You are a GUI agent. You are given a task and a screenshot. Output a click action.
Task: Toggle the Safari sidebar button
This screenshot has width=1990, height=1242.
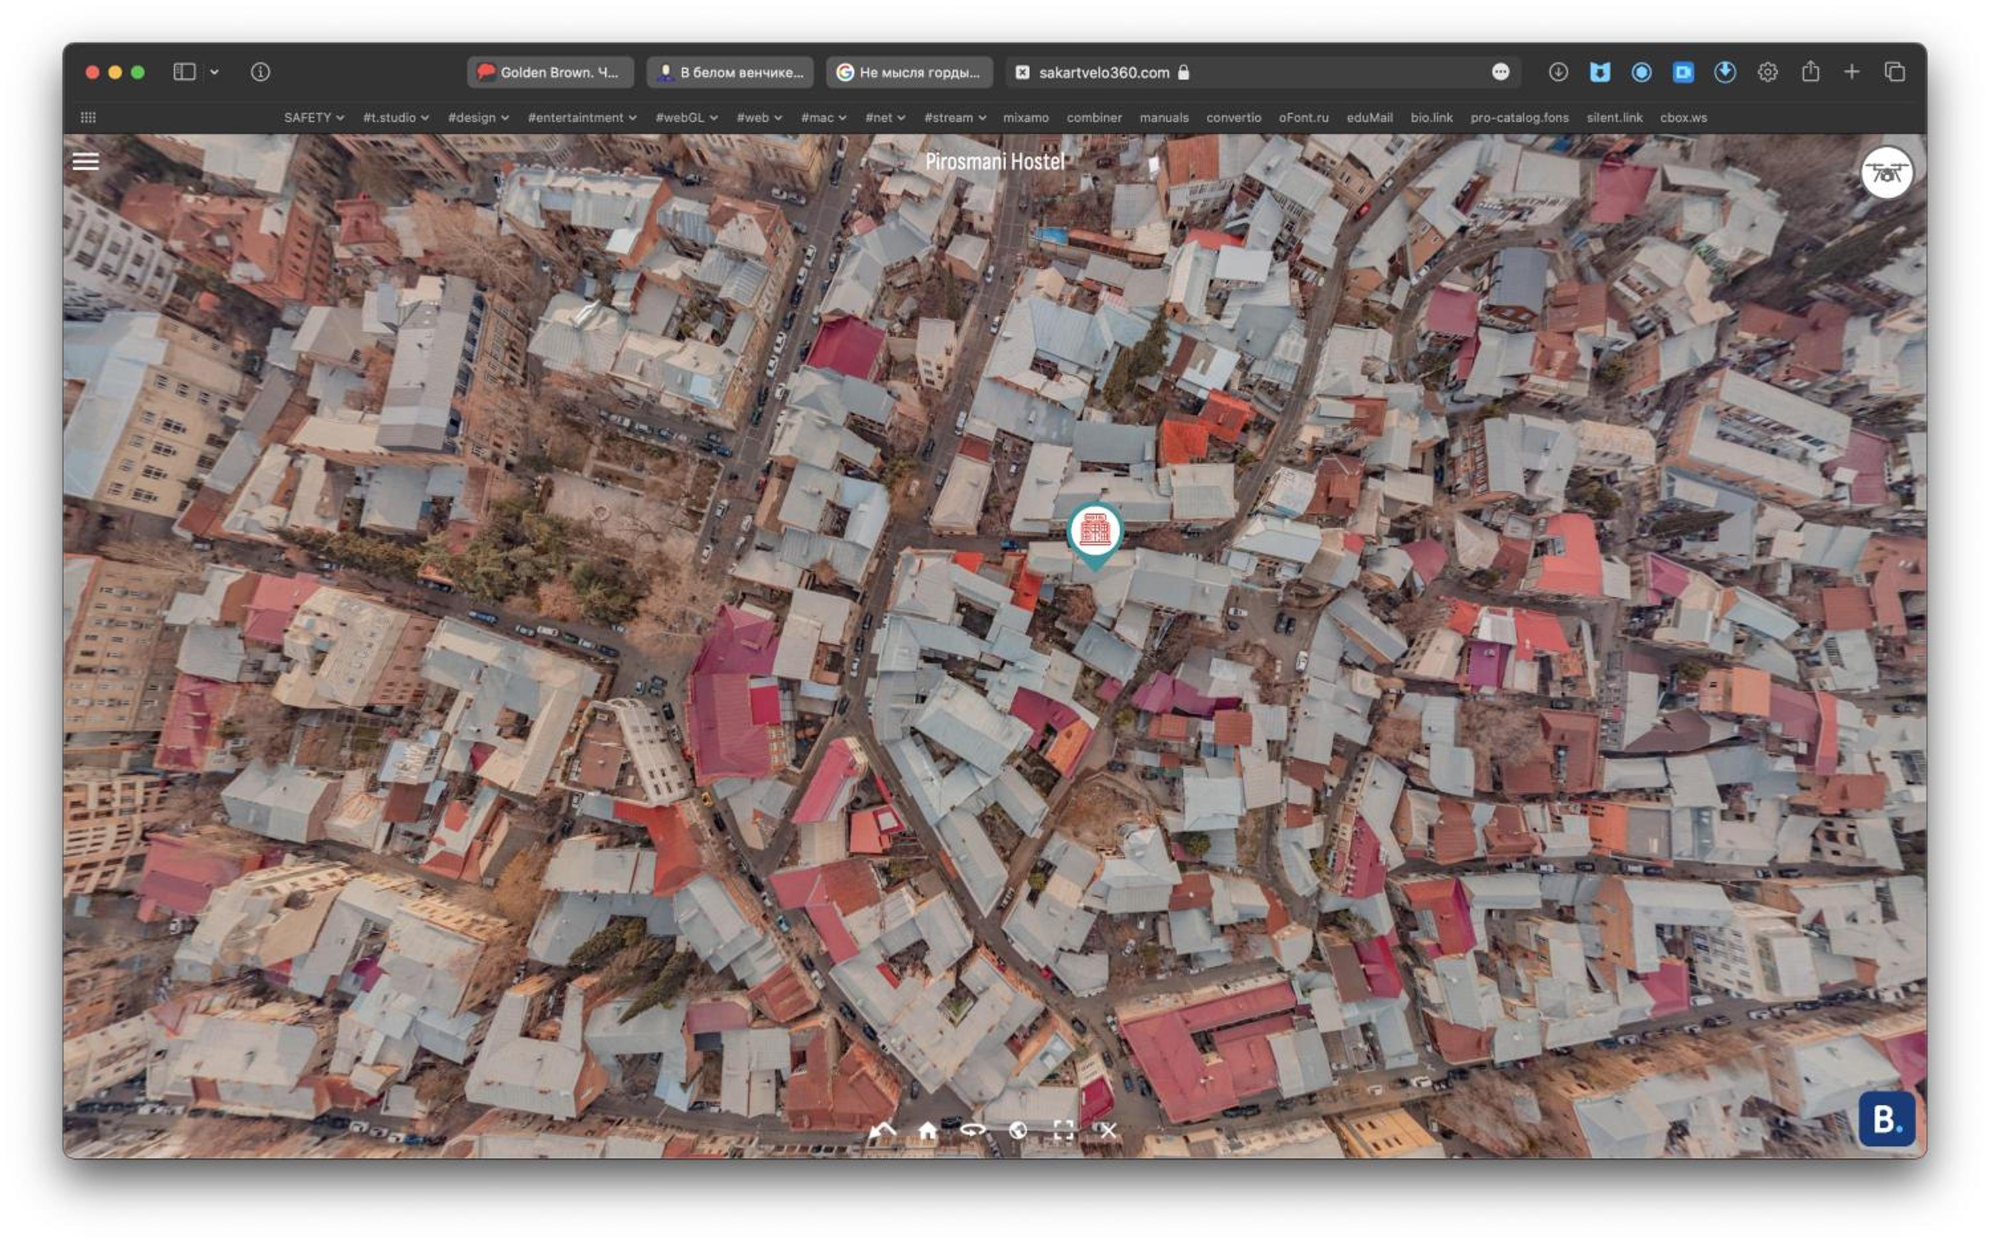tap(184, 72)
